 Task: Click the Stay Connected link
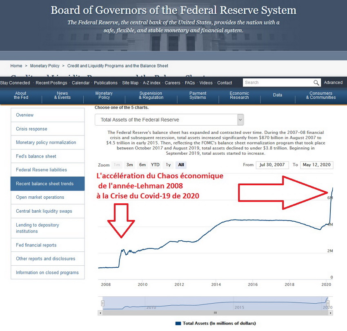[x=15, y=83]
